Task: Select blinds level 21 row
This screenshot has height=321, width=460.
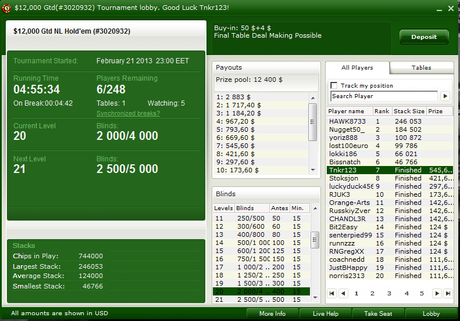Action: (261, 300)
